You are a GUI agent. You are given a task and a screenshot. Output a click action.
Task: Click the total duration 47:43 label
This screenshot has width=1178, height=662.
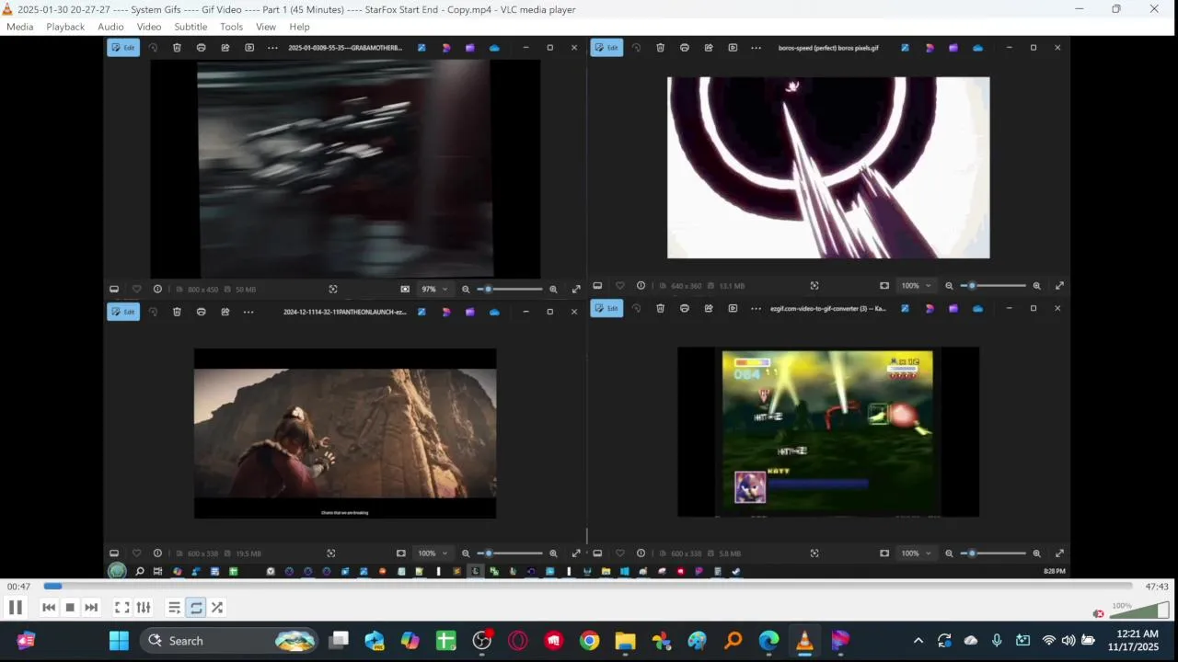[1157, 587]
